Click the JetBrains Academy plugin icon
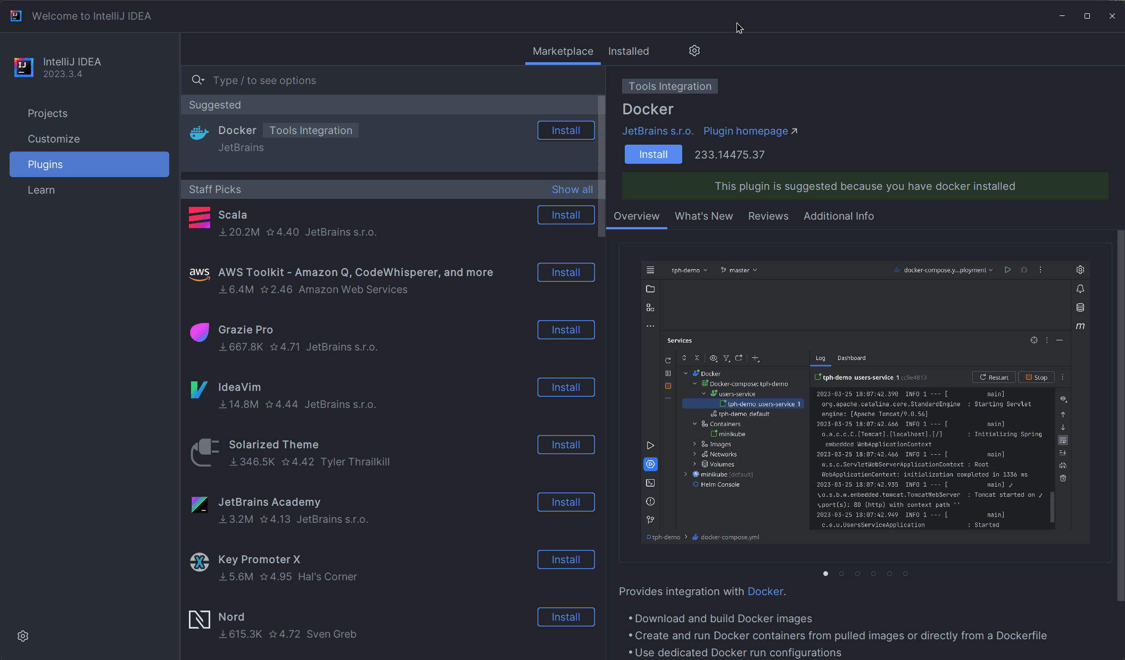 [200, 505]
